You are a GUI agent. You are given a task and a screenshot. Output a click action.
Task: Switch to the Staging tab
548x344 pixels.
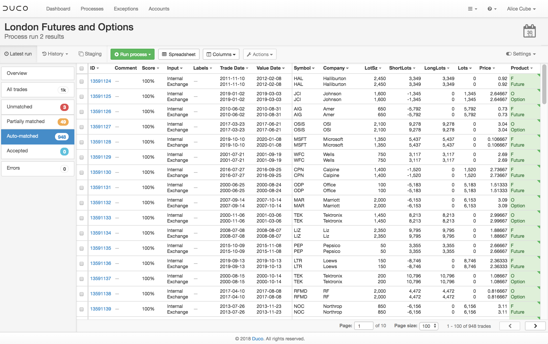coord(90,54)
